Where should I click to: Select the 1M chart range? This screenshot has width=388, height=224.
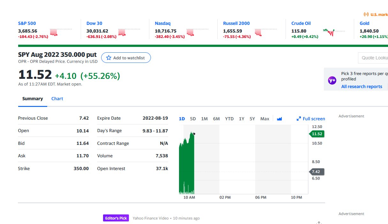(x=205, y=119)
